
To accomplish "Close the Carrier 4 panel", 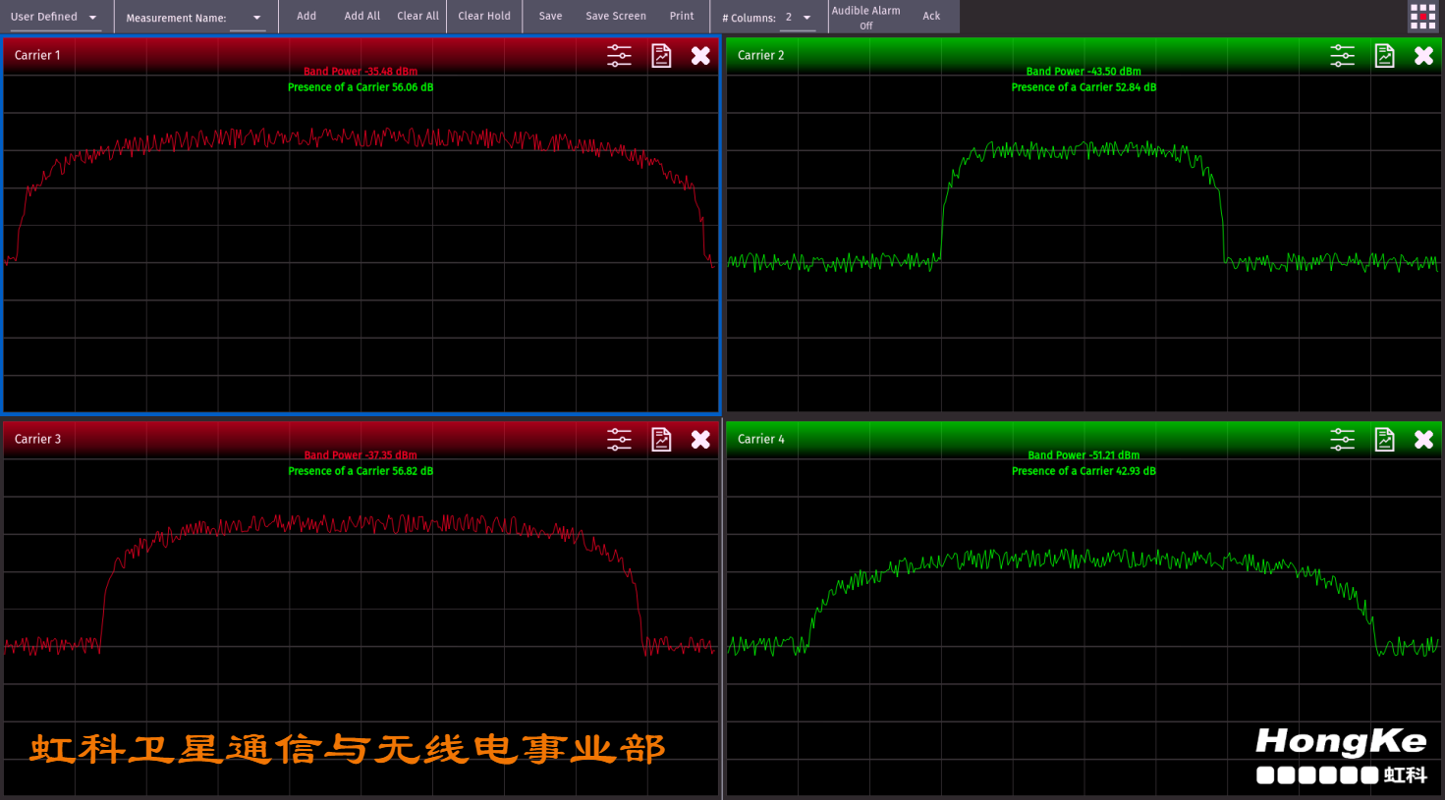I will click(1423, 440).
